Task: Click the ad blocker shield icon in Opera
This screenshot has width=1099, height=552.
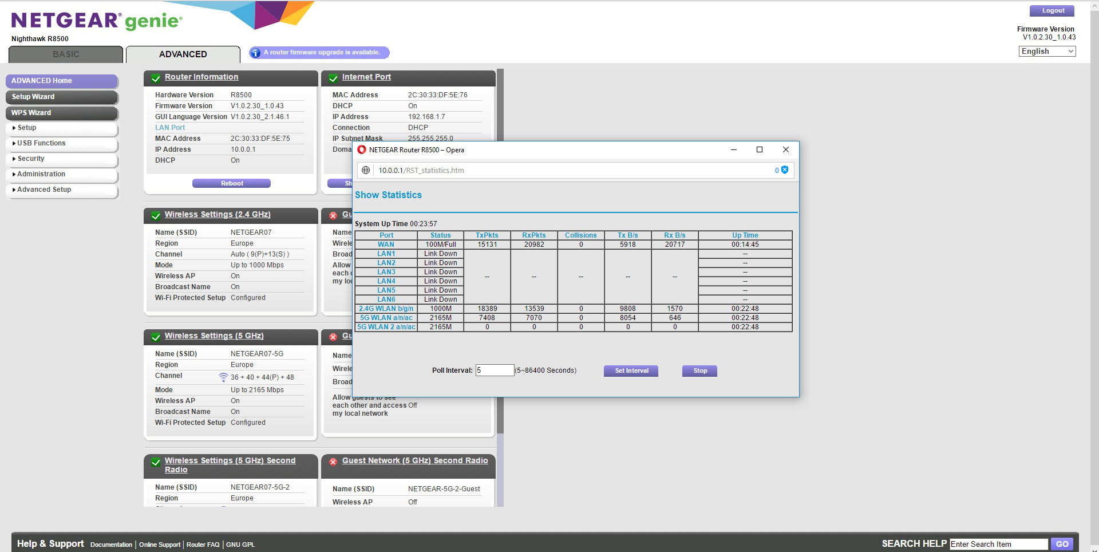Action: tap(785, 170)
